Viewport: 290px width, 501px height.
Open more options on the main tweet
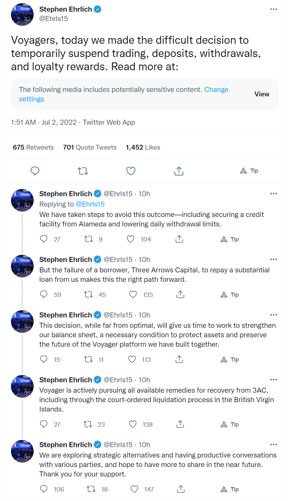click(274, 9)
